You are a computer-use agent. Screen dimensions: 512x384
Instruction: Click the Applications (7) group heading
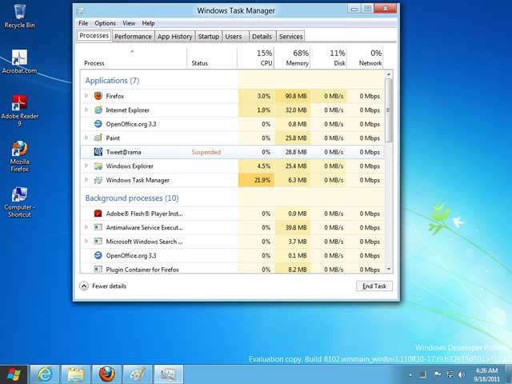112,80
